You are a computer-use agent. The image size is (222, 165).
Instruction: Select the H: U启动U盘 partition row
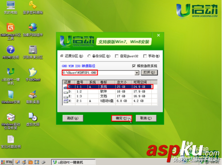[110, 101]
